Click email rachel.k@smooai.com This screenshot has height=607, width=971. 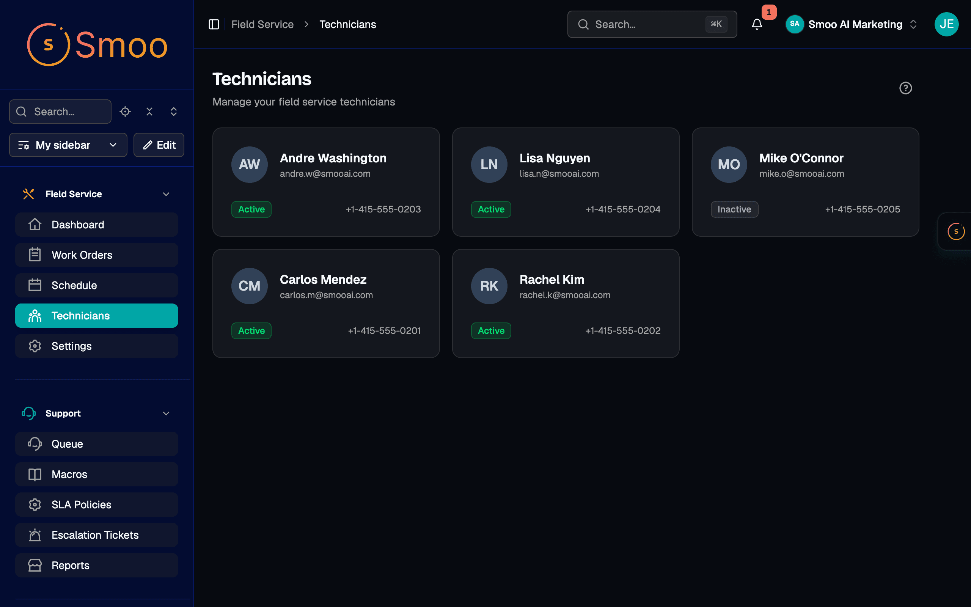565,295
